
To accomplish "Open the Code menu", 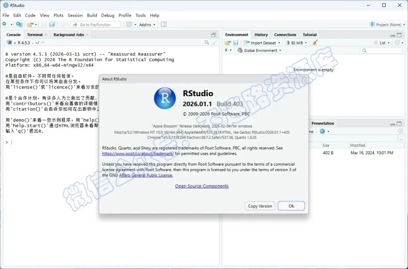I will 30,15.
